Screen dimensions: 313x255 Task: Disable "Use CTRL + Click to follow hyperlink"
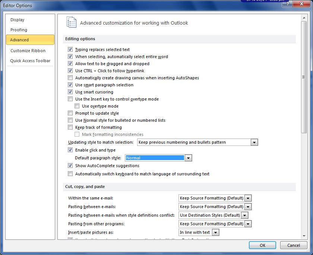tap(70, 71)
